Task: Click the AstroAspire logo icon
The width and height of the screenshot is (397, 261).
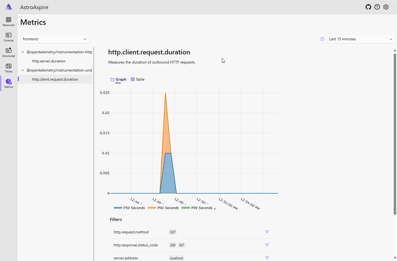Action: (x=9, y=7)
